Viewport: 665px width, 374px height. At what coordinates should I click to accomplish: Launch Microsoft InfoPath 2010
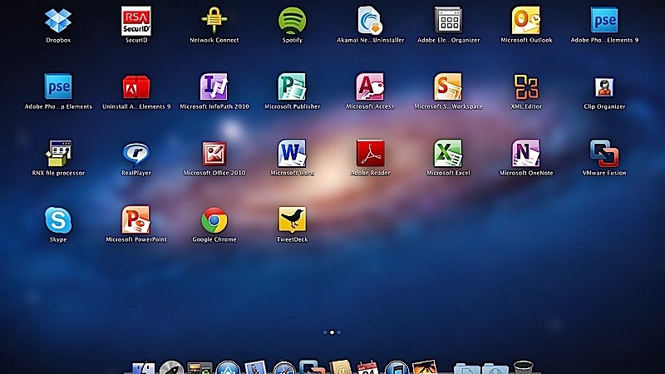[214, 86]
